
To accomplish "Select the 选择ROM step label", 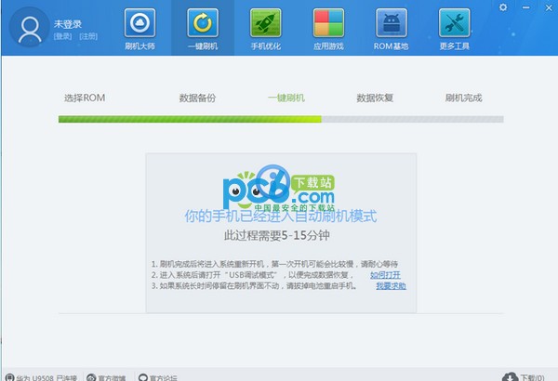I will pyautogui.click(x=85, y=98).
